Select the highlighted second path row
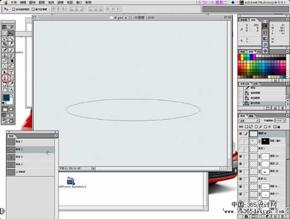The image size is (290, 219). point(31,149)
